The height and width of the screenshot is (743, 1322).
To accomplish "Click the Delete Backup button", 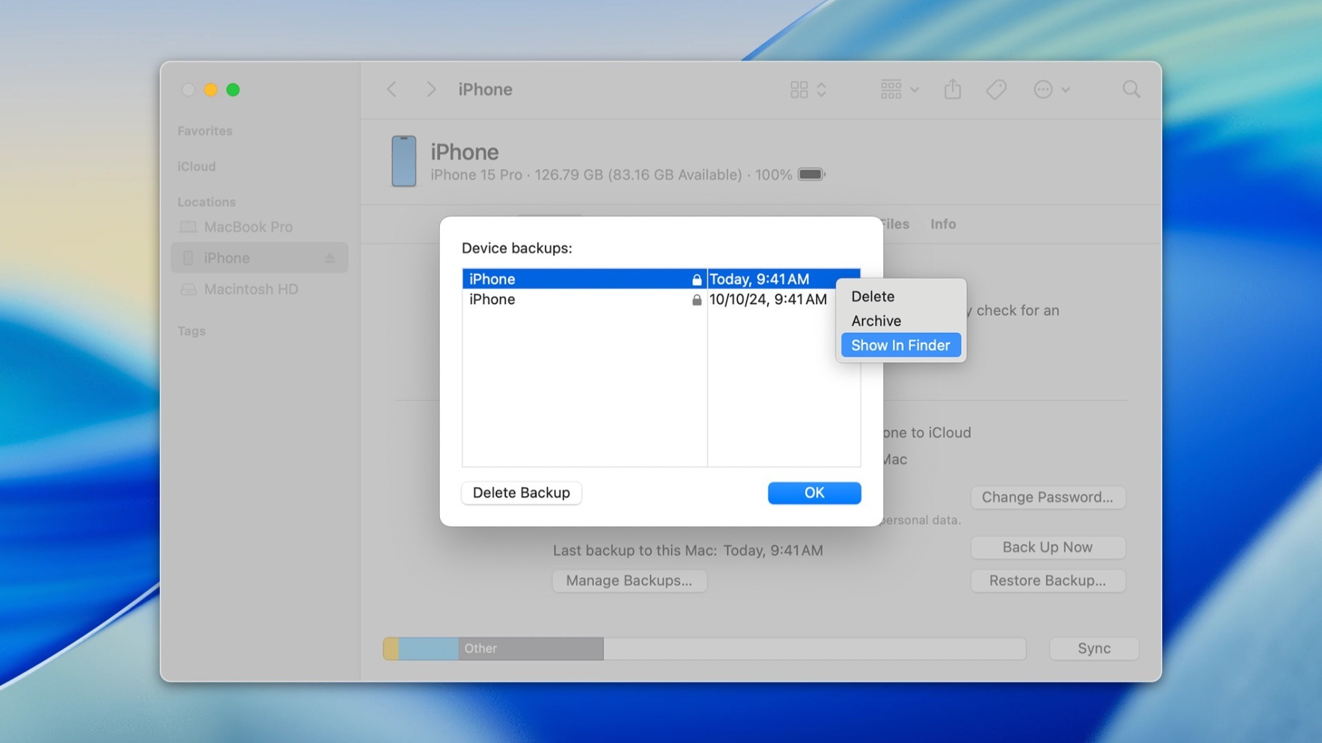I will [521, 493].
